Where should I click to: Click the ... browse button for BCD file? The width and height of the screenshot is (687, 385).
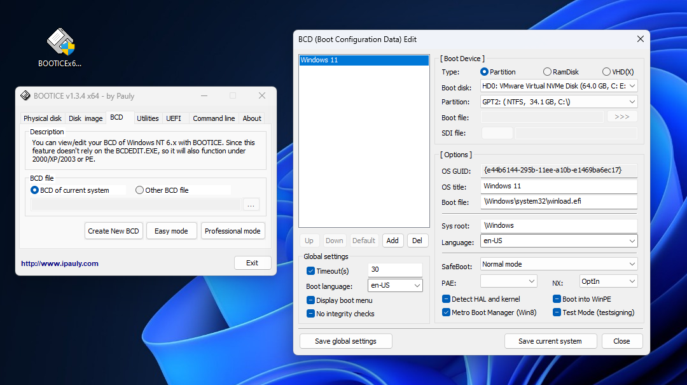coord(251,205)
